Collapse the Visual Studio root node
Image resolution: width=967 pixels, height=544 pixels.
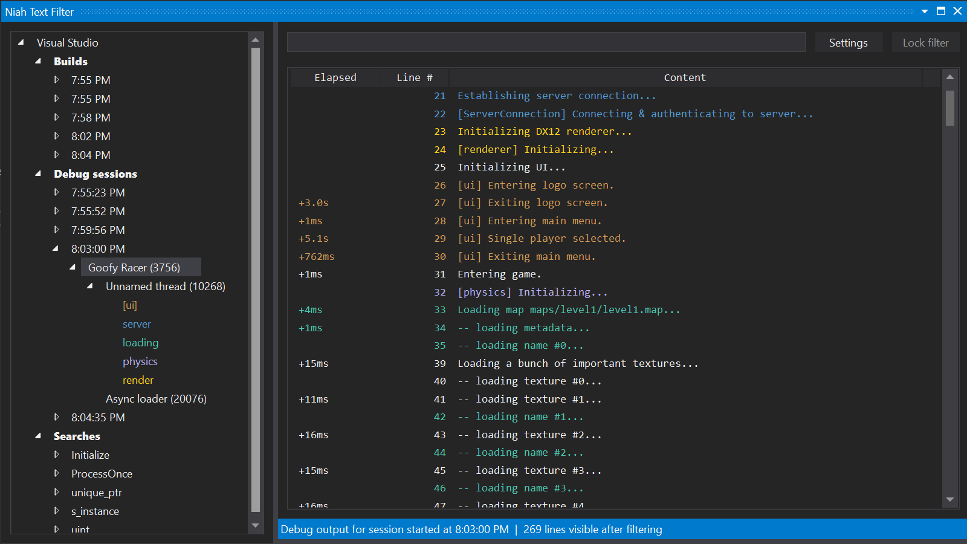[x=22, y=42]
